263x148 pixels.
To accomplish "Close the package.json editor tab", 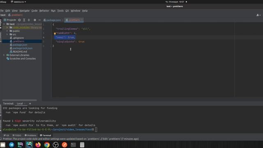I will click(x=62, y=20).
